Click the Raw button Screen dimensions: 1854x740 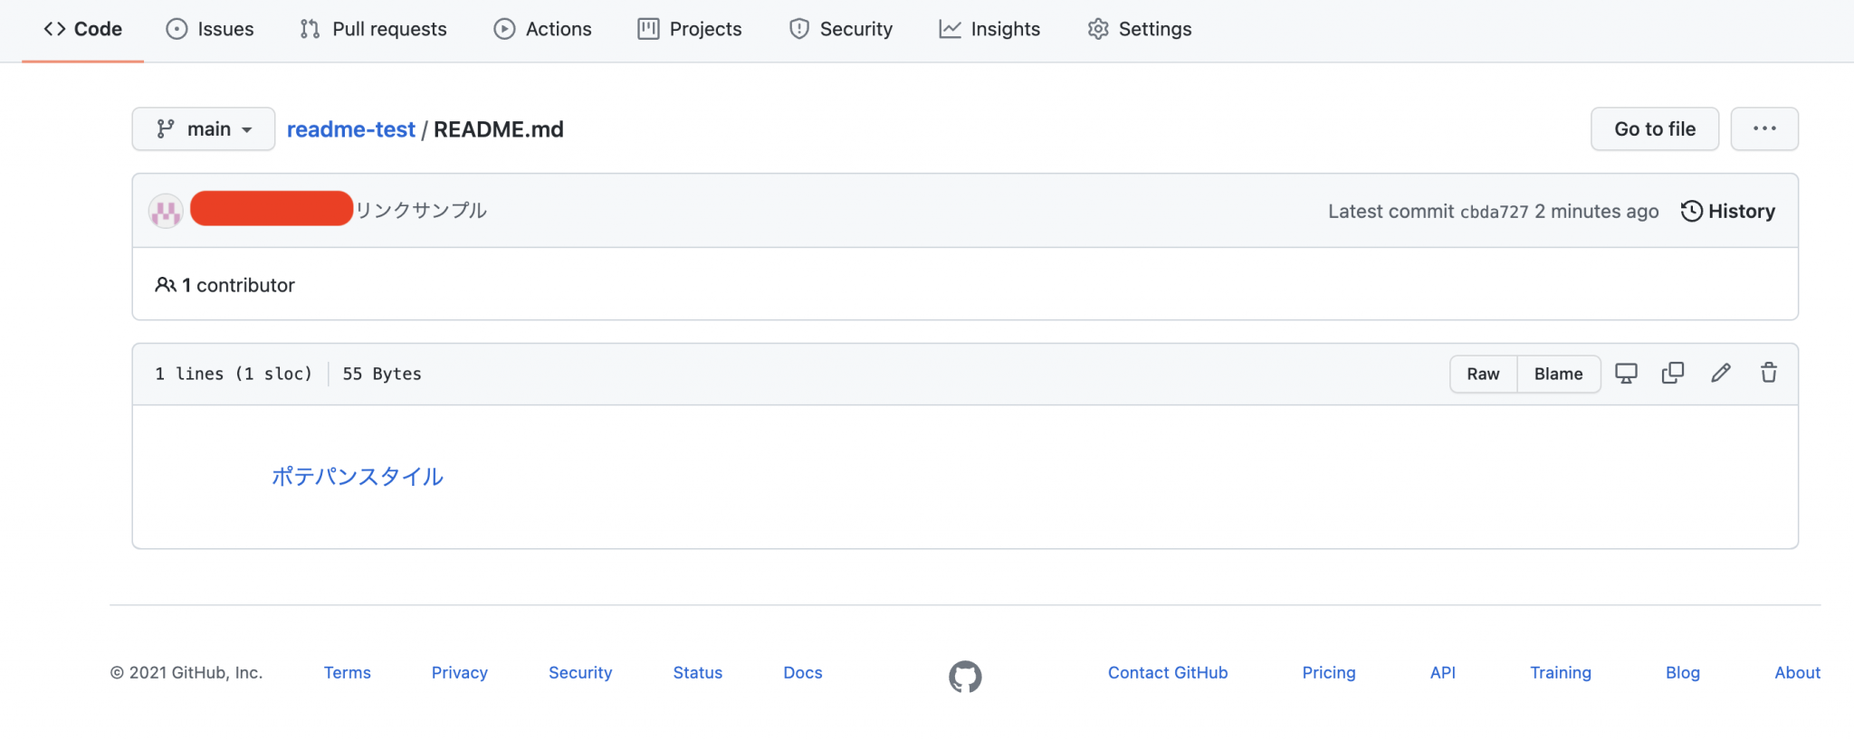1483,374
